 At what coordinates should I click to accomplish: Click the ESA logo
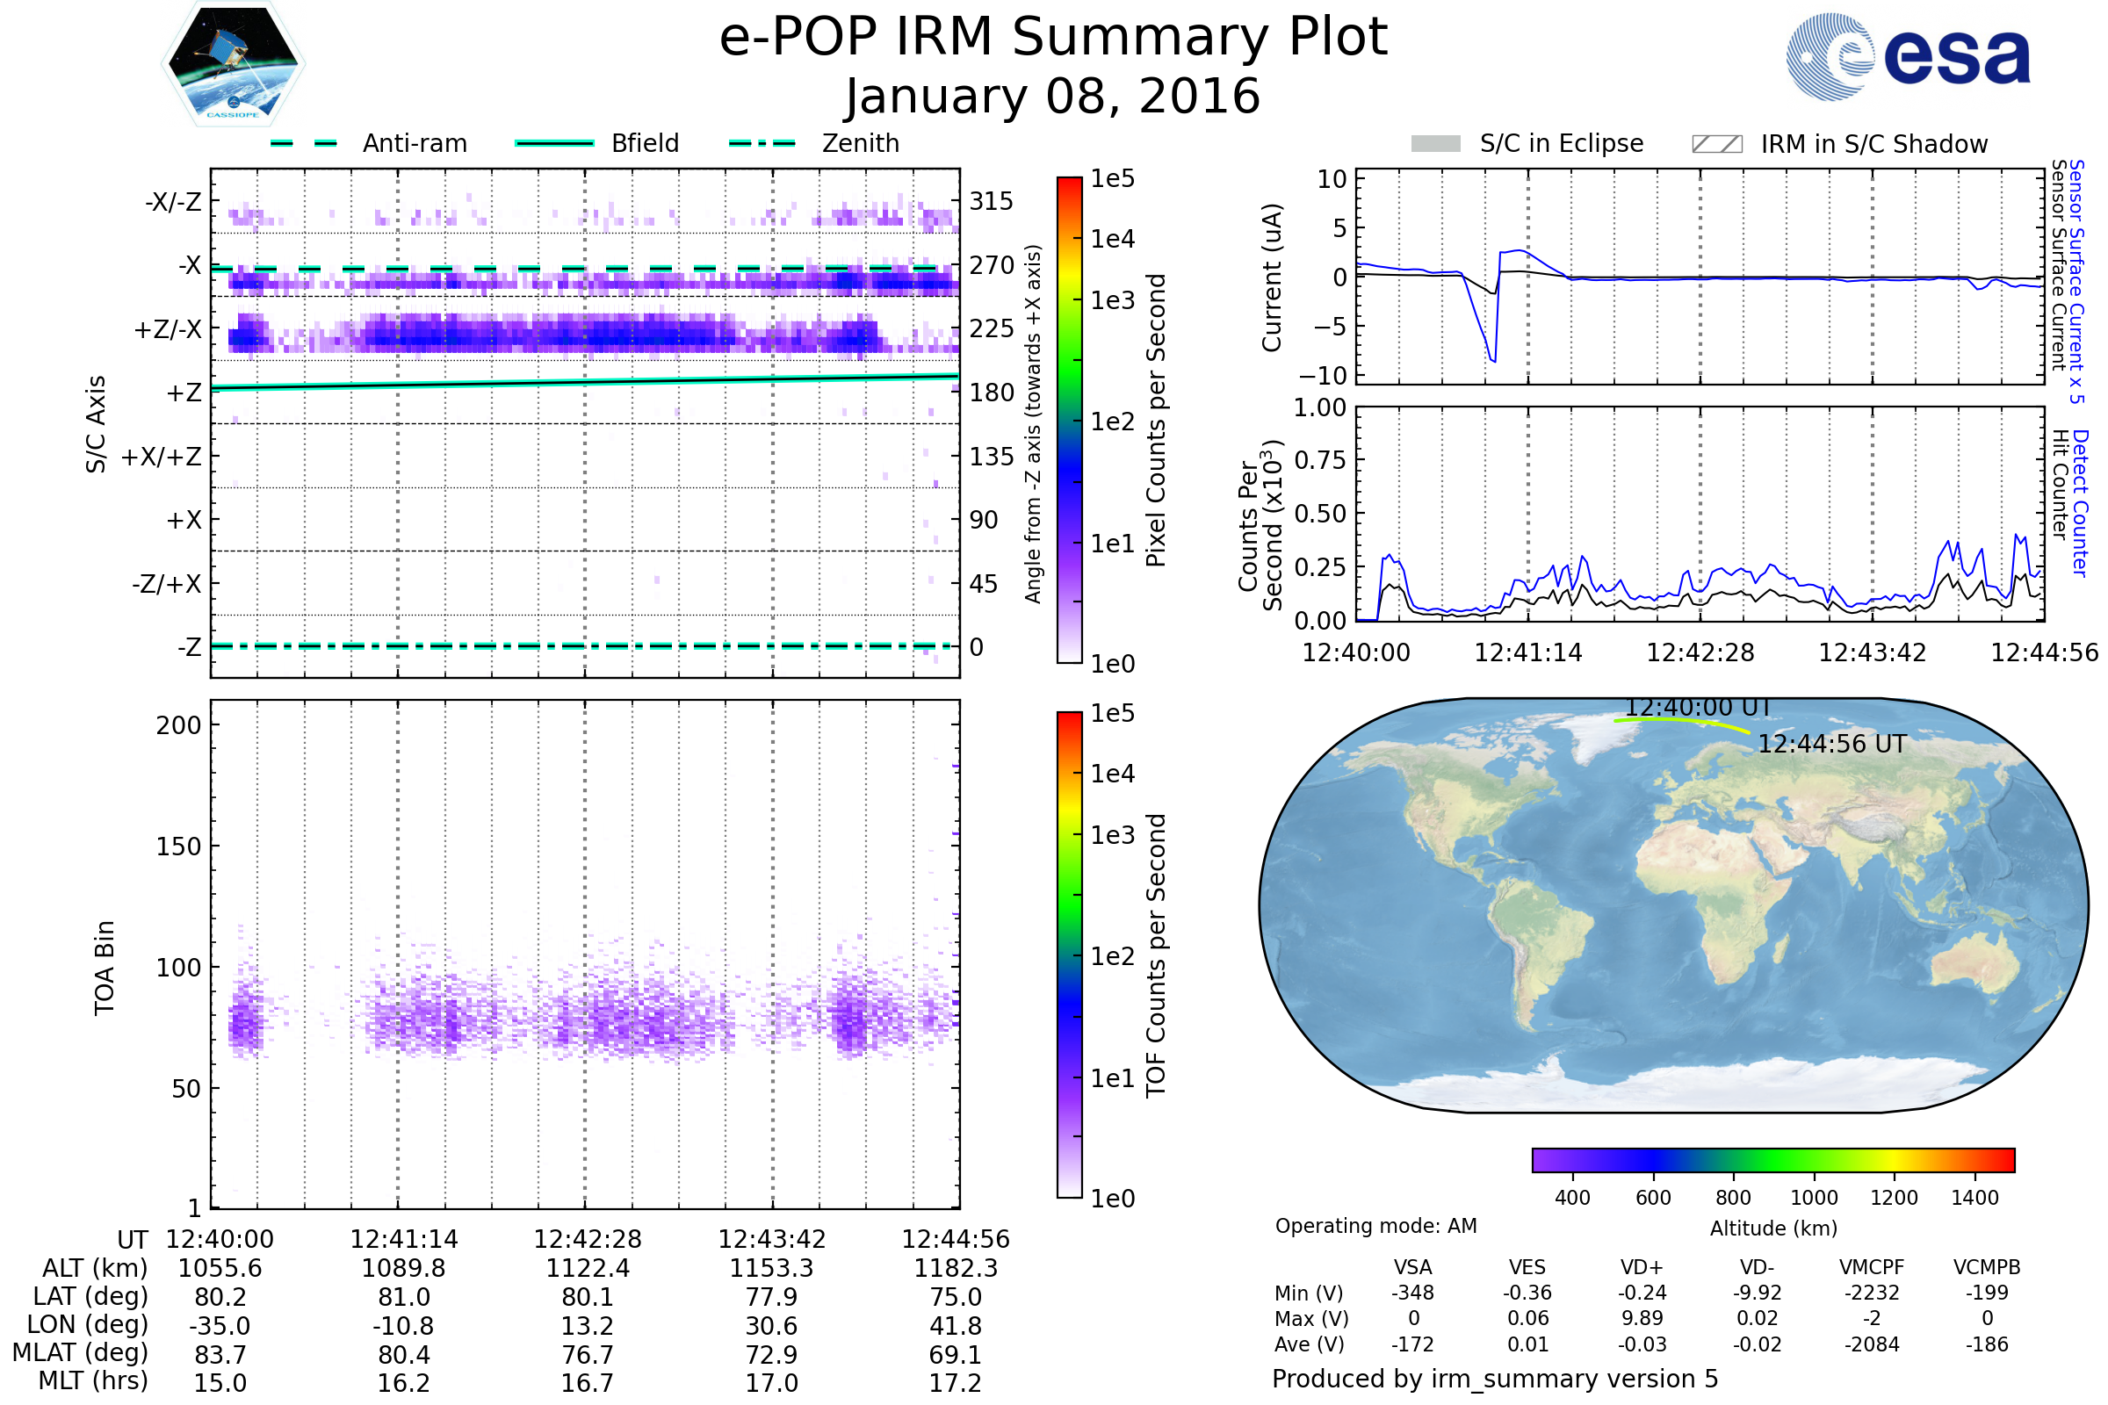[x=1909, y=55]
